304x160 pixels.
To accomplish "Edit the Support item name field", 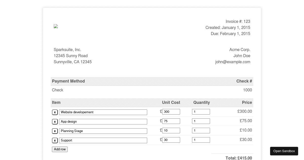I will [x=103, y=140].
